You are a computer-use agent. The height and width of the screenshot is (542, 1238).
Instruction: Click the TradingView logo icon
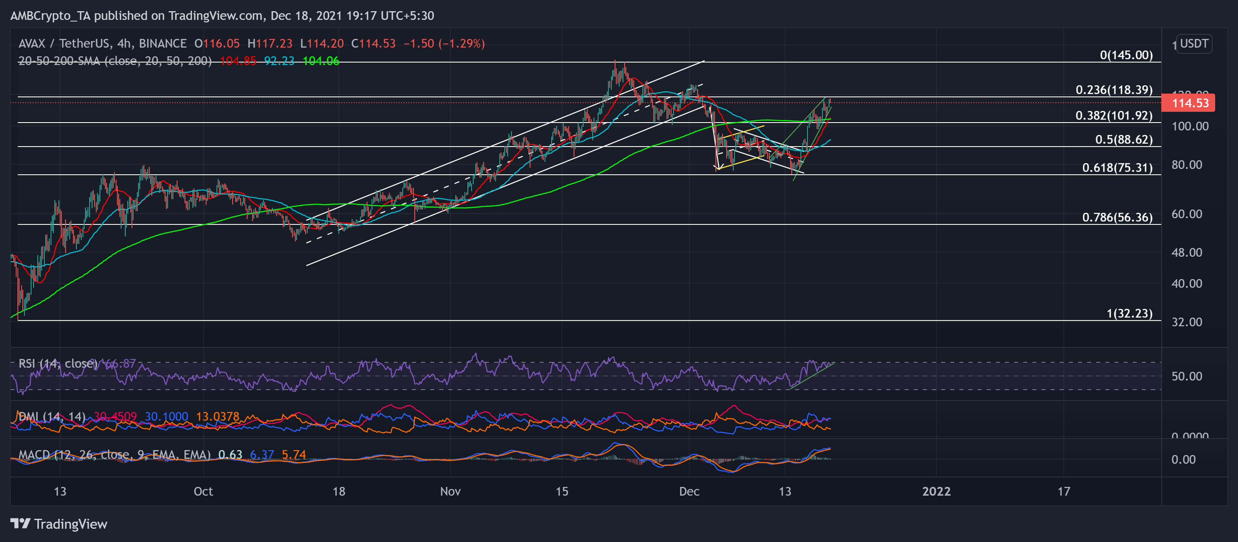point(20,524)
